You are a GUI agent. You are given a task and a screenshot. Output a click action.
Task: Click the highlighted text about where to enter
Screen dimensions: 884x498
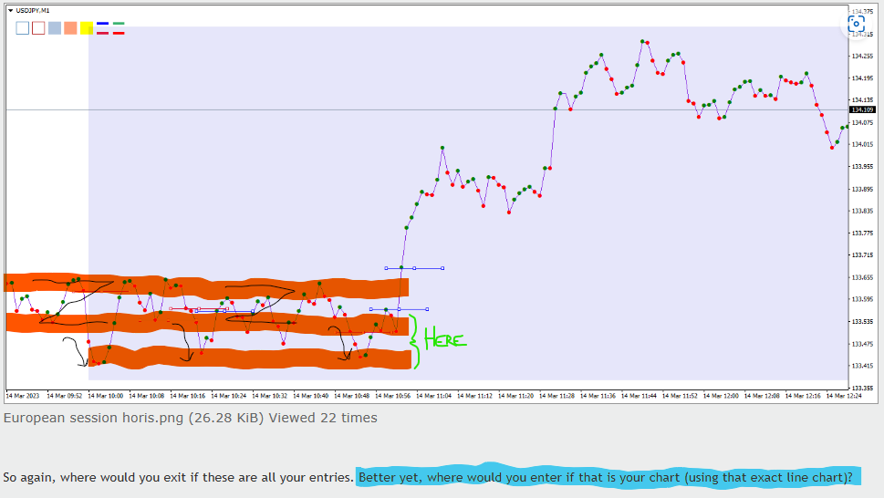pos(606,478)
